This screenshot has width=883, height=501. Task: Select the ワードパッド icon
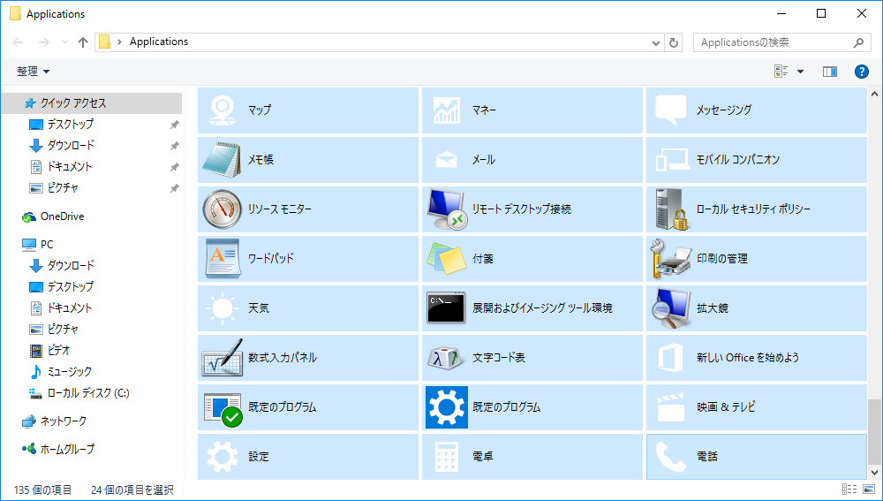click(x=221, y=259)
